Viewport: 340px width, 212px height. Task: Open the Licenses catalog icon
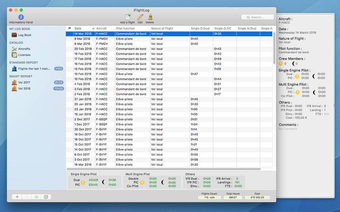click(14, 55)
